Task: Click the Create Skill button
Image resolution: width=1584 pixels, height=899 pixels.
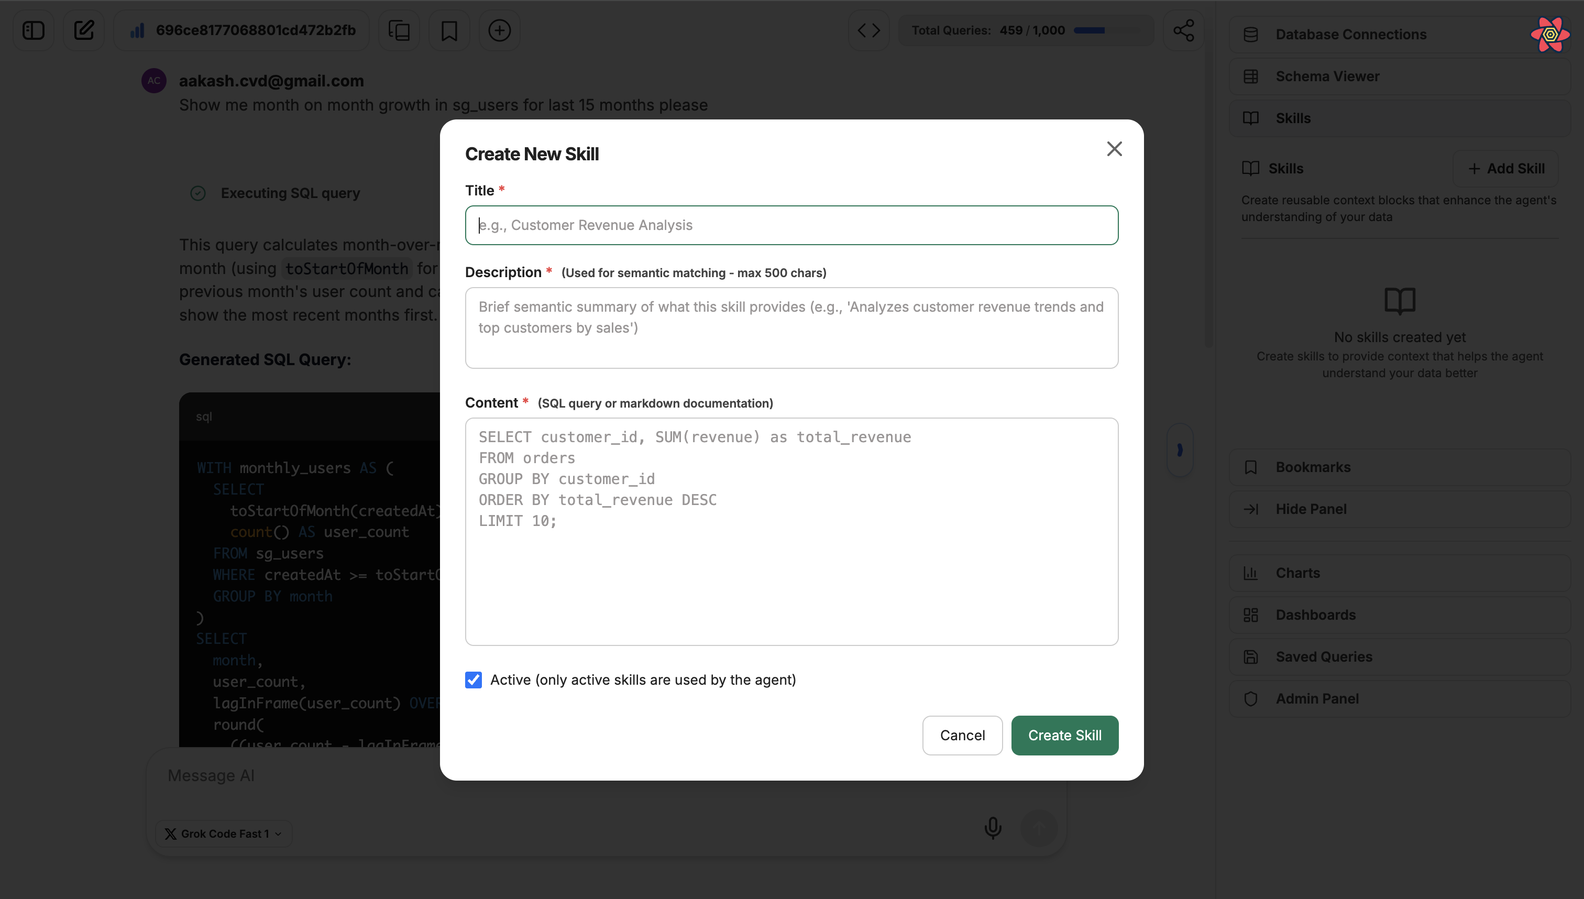Action: 1064,734
